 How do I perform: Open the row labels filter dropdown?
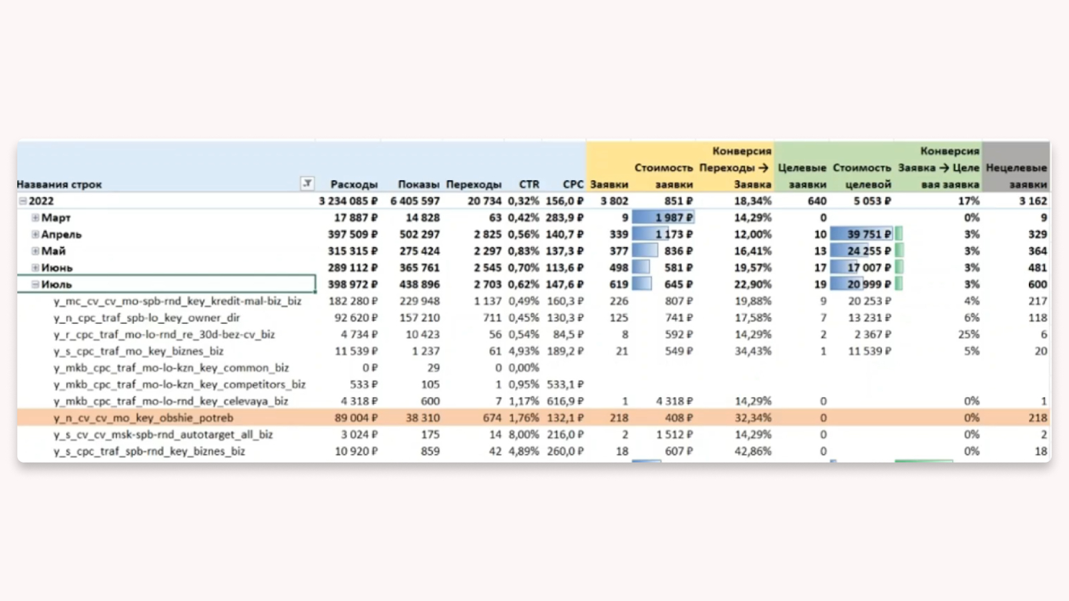click(307, 183)
